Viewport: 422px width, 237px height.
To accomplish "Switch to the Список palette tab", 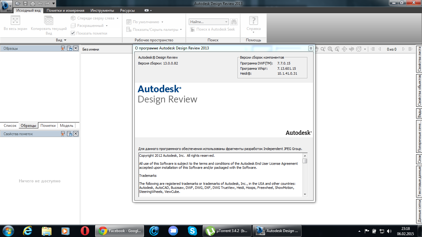I will pyautogui.click(x=10, y=126).
